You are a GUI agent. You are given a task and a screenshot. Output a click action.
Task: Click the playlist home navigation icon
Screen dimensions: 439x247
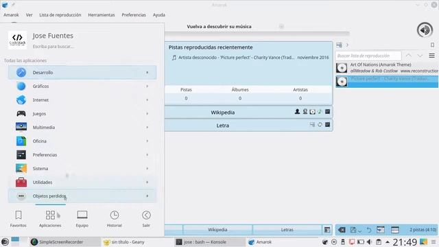[339, 45]
